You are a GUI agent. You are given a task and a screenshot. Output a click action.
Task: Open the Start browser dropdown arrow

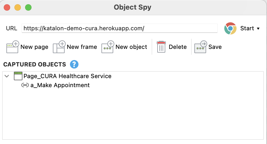pos(258,29)
